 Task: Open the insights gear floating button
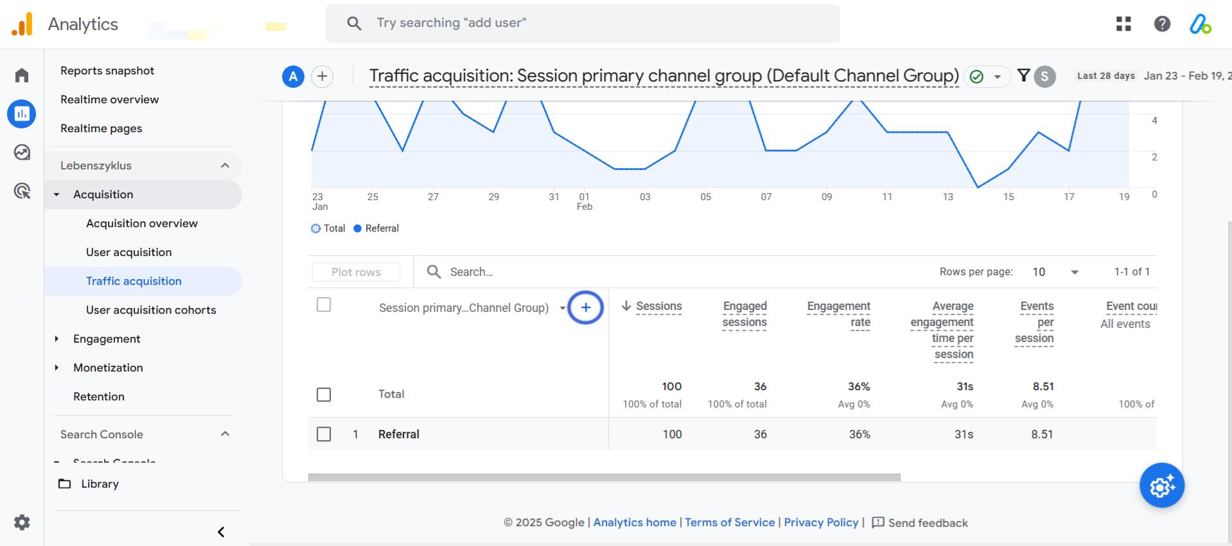coord(1162,485)
